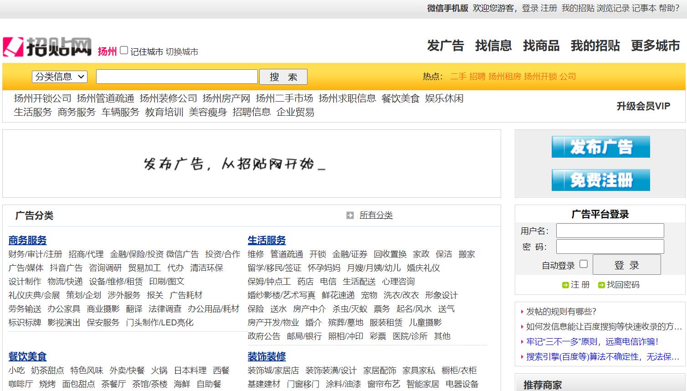Click the 二手 hot keyword
This screenshot has height=391, width=687.
tap(458, 77)
